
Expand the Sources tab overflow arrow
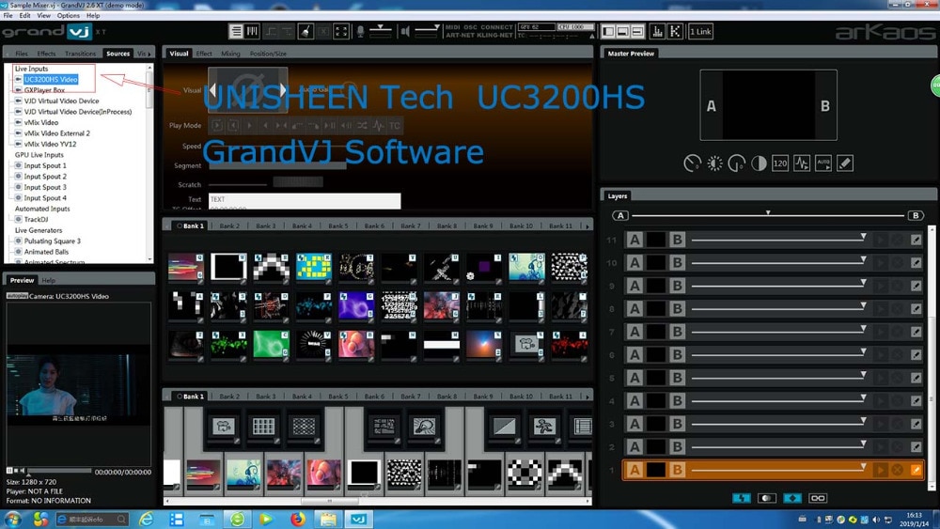[149, 54]
